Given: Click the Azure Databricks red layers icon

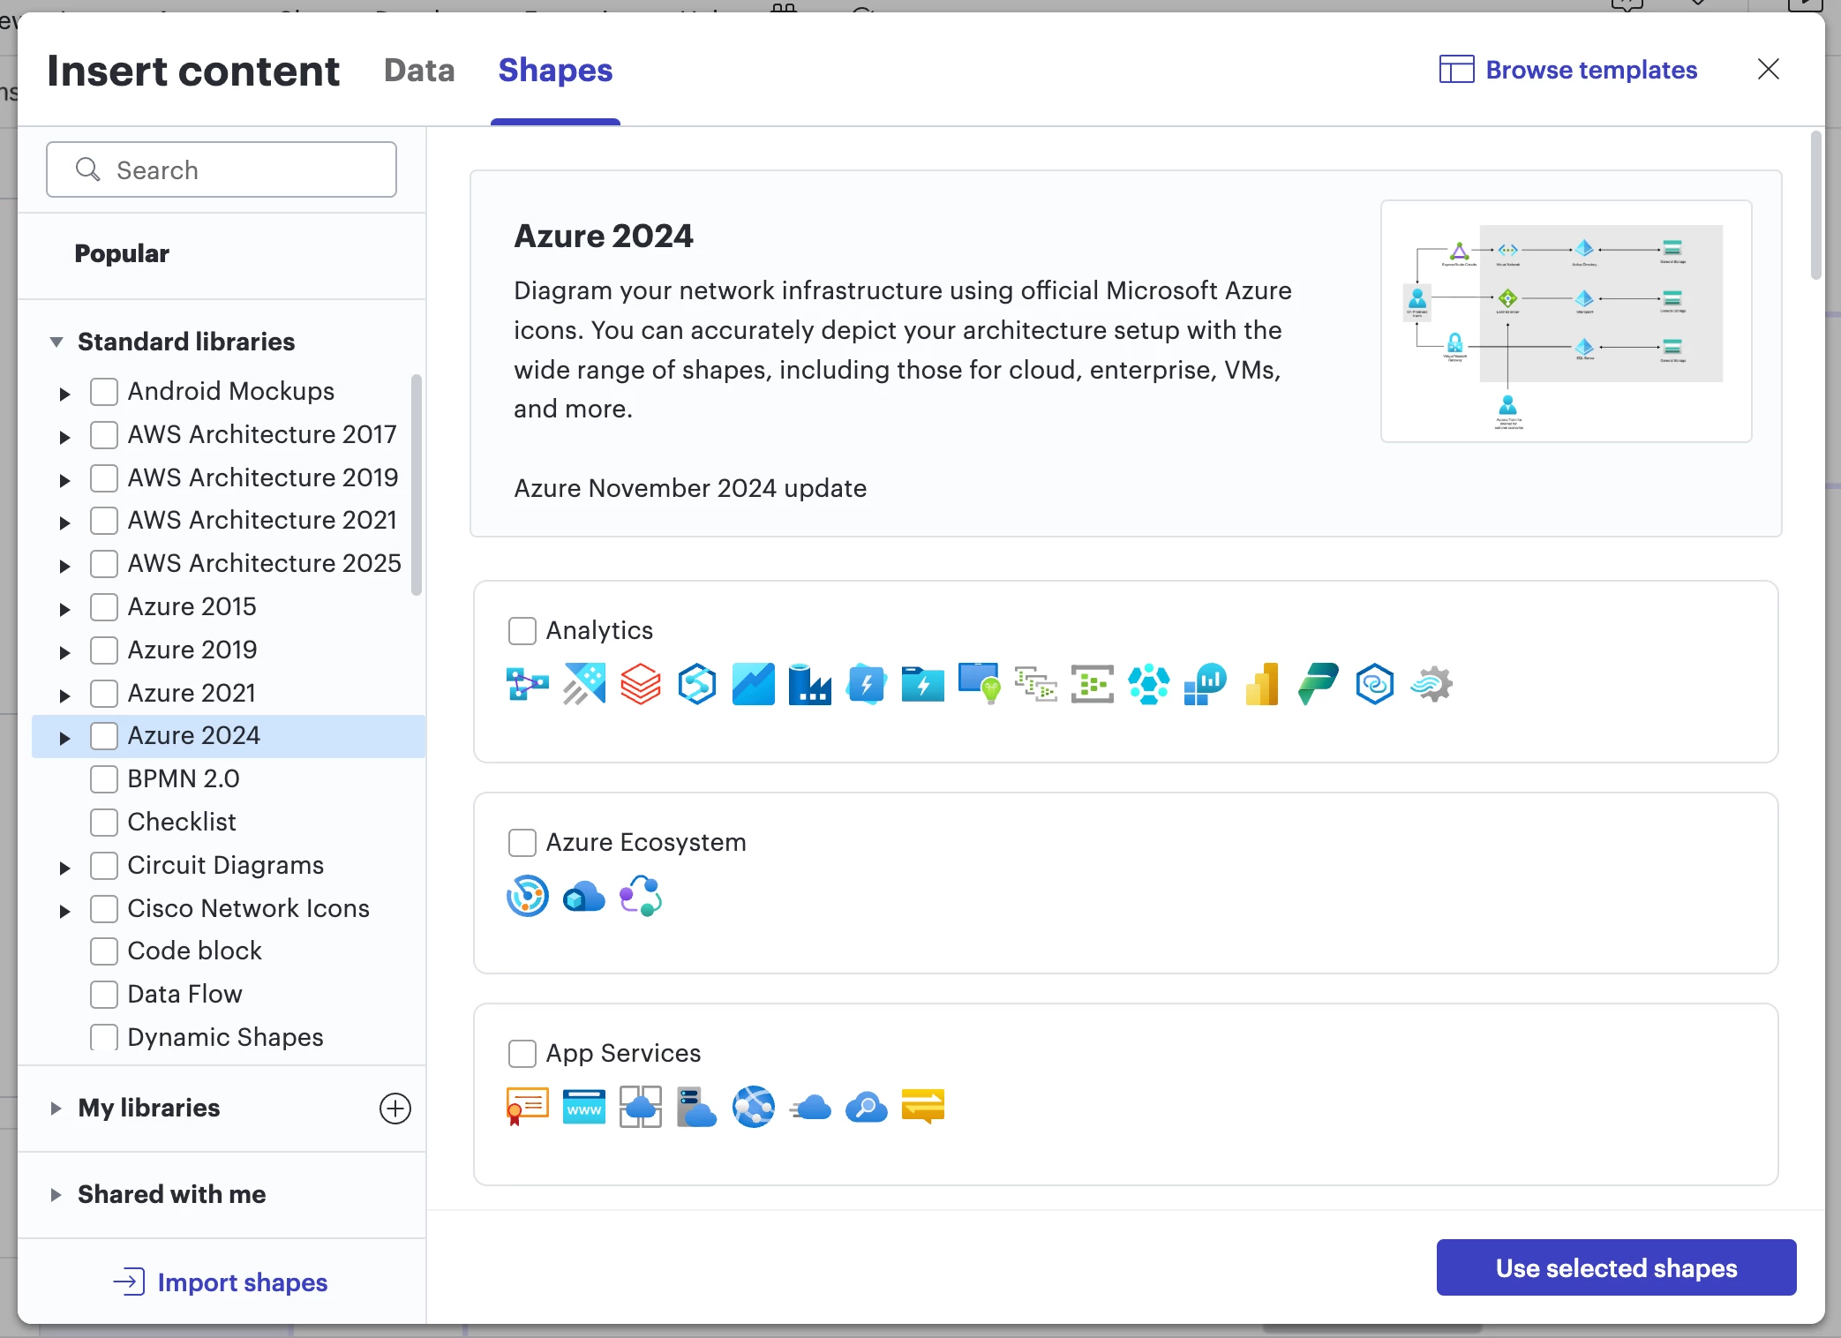Looking at the screenshot, I should coord(640,684).
